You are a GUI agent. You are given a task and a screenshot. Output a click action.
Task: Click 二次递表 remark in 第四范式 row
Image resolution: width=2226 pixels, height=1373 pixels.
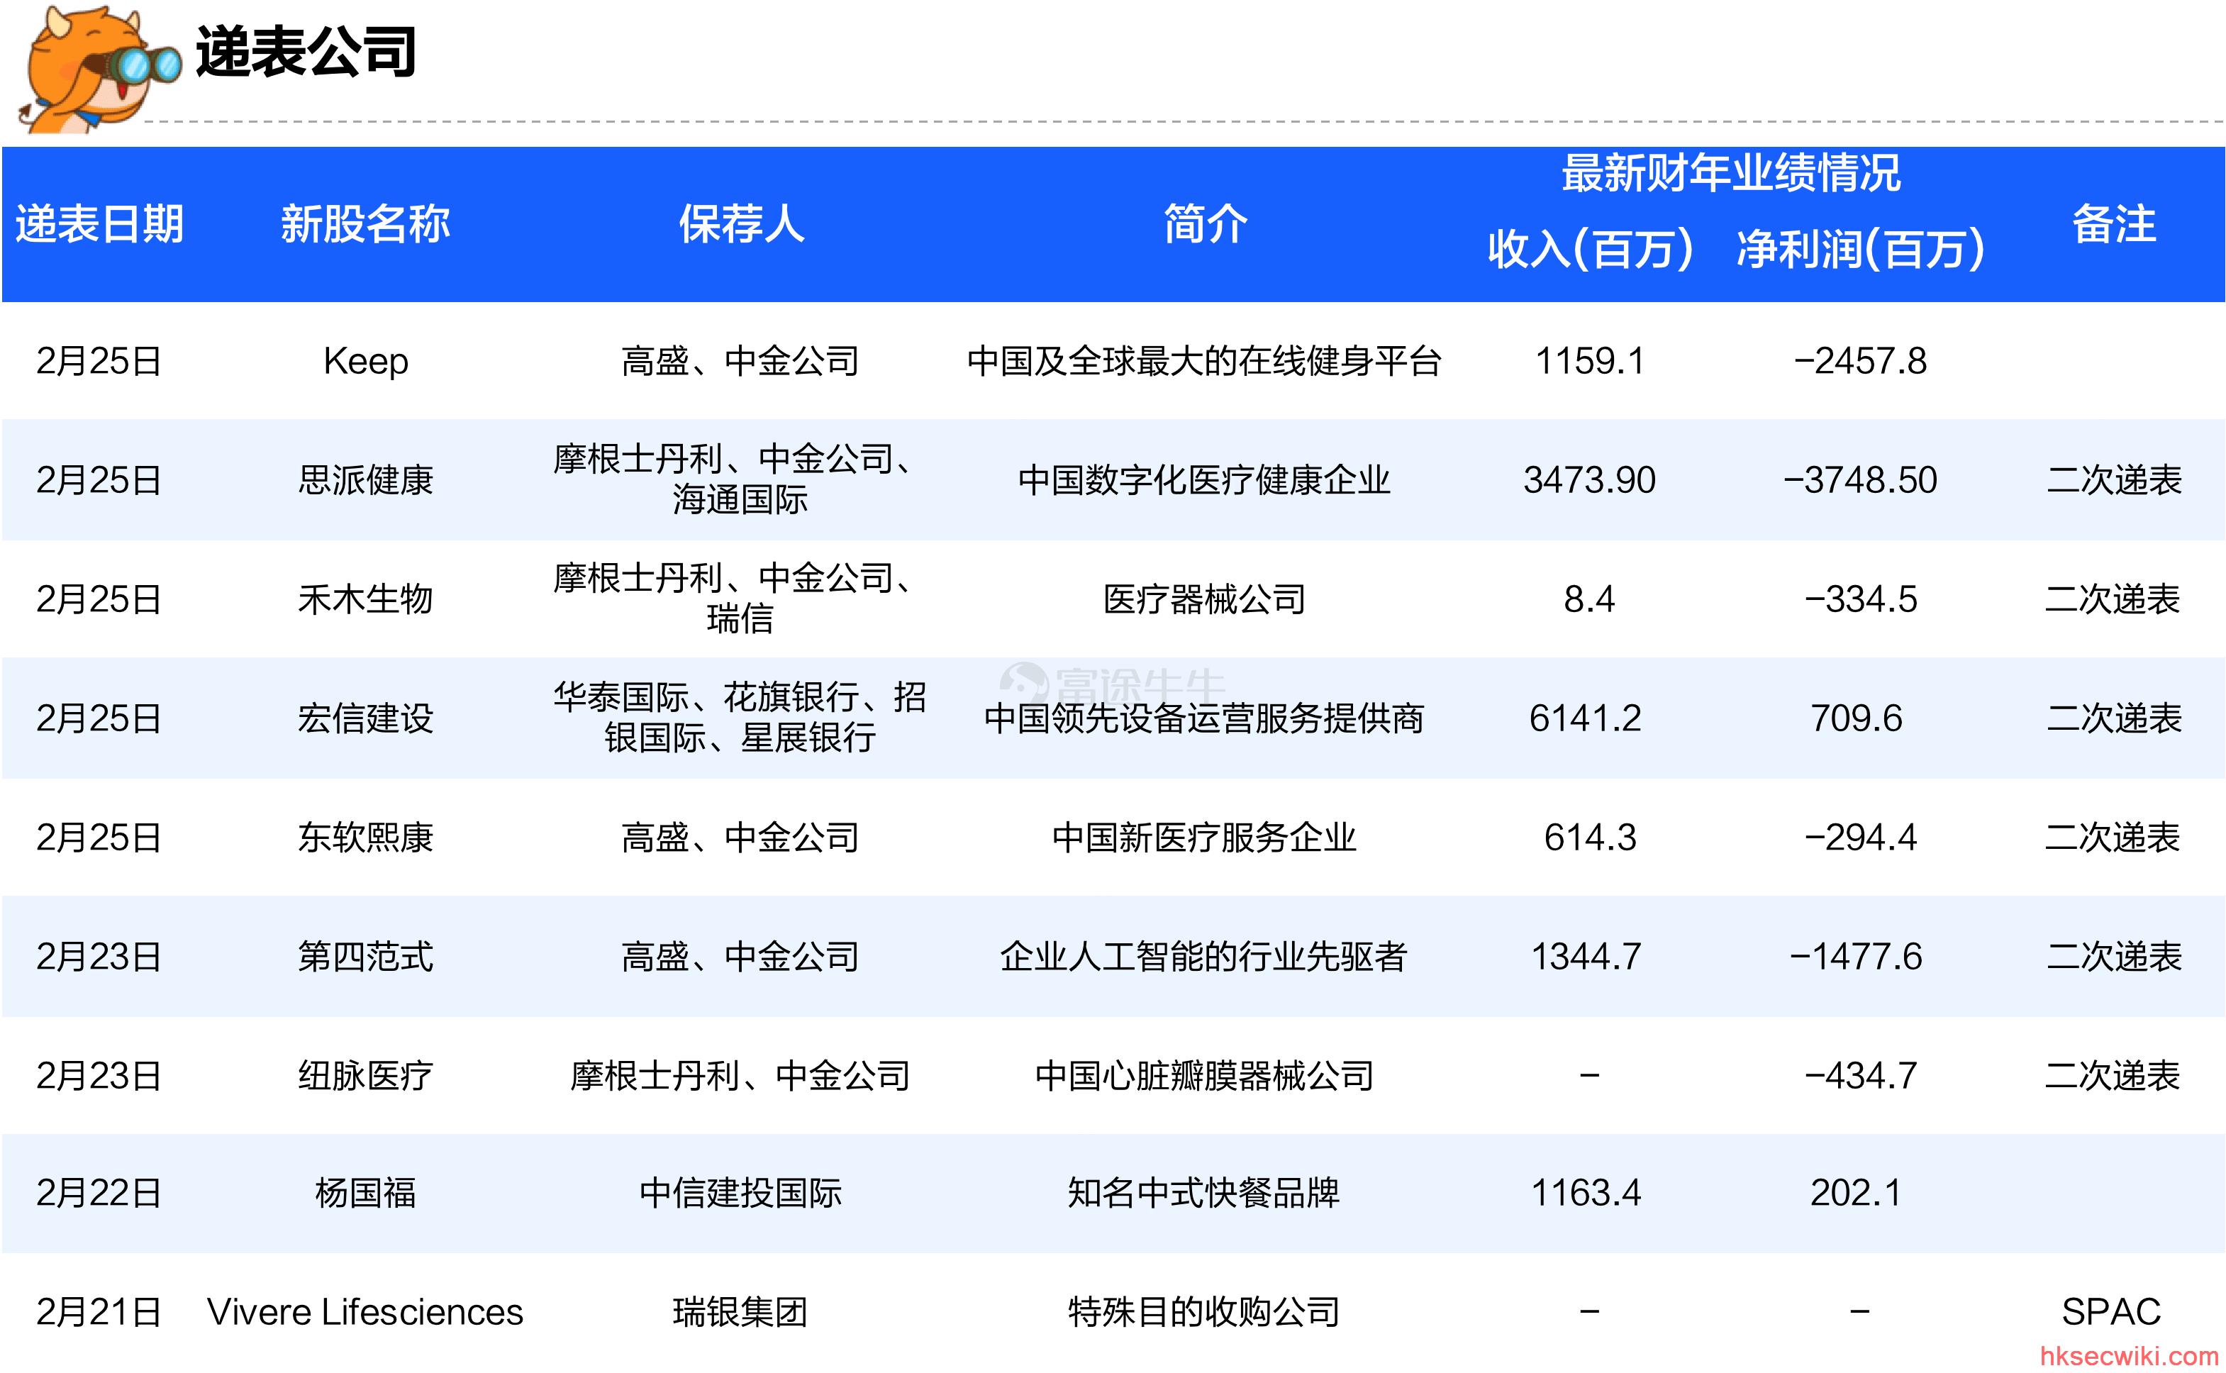[x=2115, y=956]
